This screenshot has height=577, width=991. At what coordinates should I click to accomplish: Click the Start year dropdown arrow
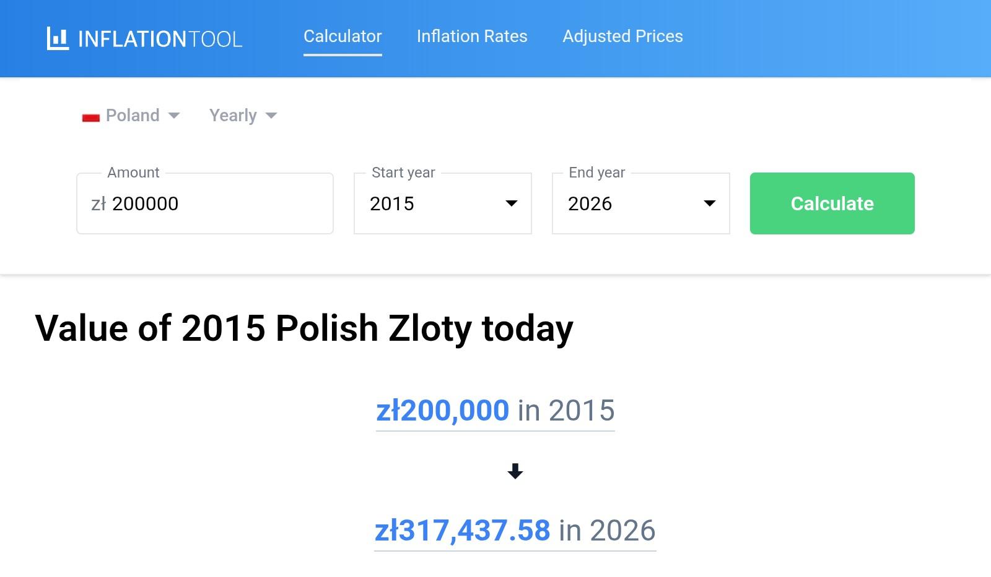[x=512, y=203]
